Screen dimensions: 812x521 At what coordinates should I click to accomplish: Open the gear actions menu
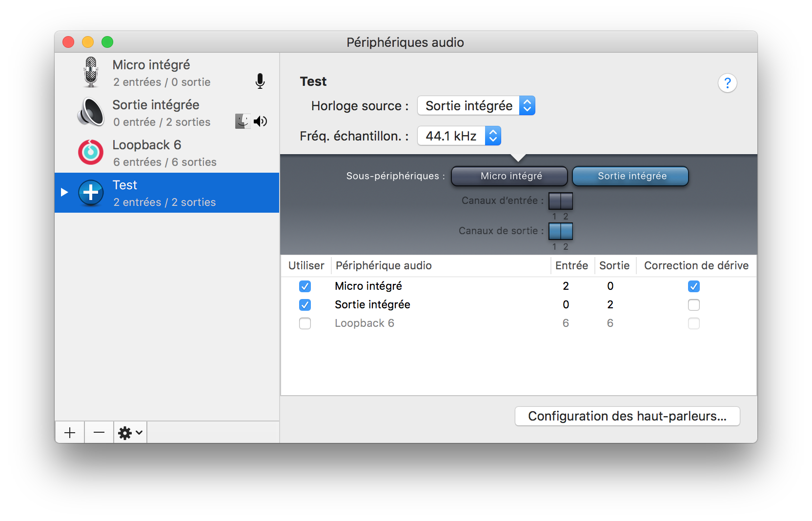[x=130, y=433]
